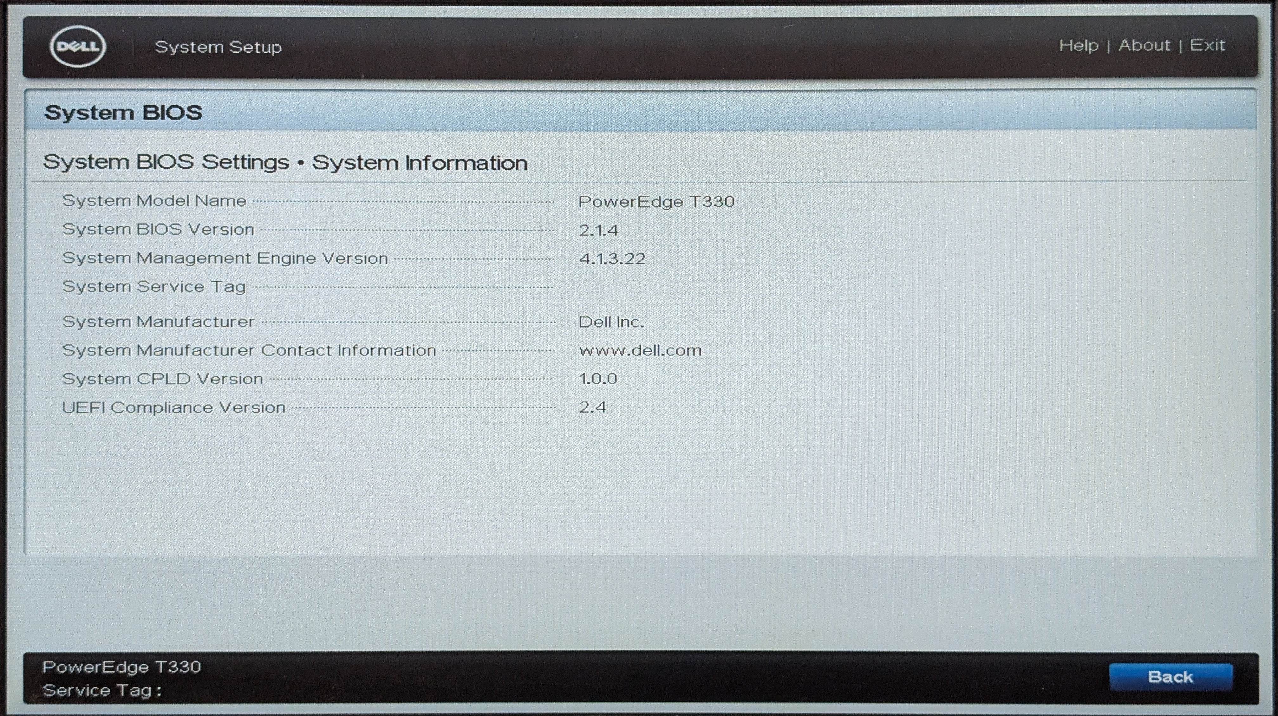The height and width of the screenshot is (716, 1278).
Task: Click the Back button
Action: [x=1171, y=677]
